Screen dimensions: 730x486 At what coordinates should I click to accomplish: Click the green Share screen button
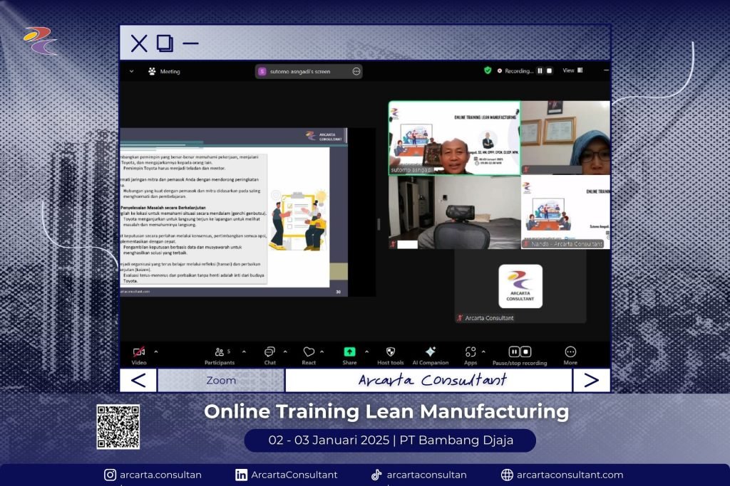pos(349,352)
